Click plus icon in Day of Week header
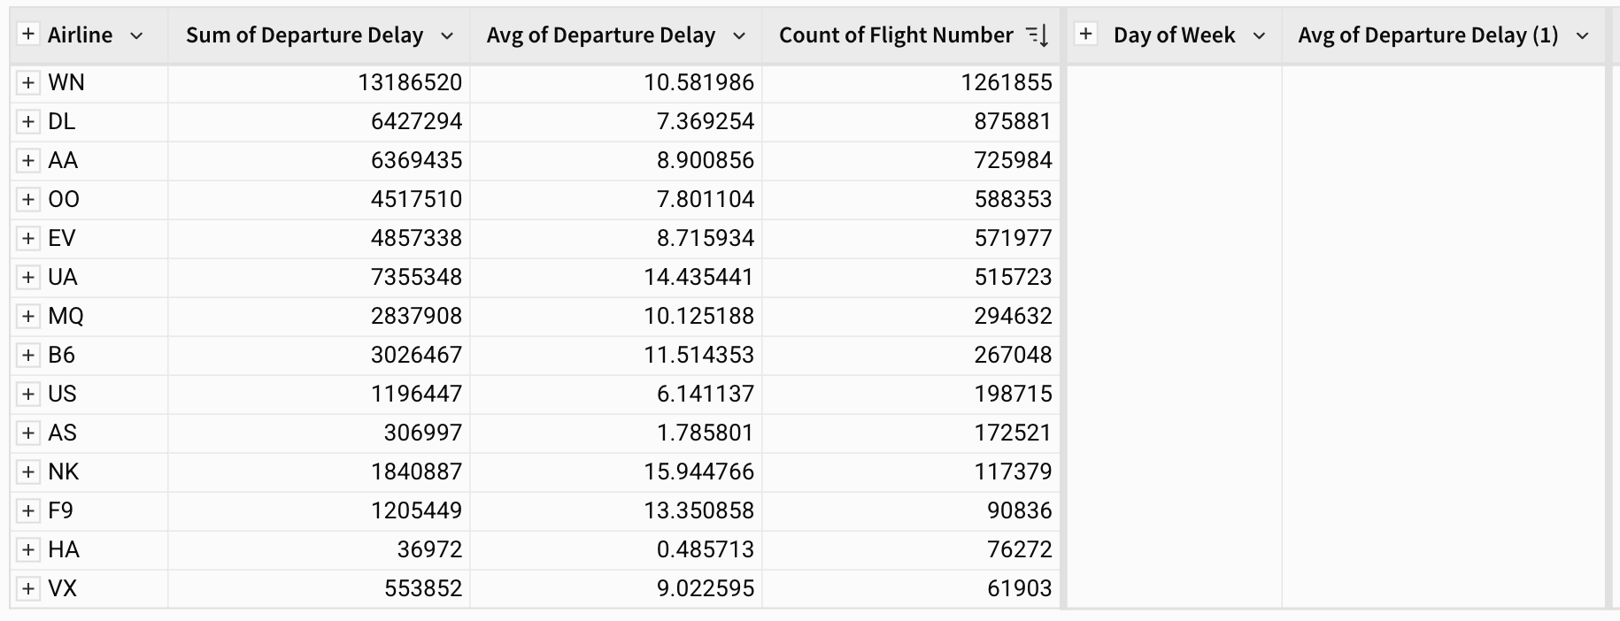The height and width of the screenshot is (621, 1620). pos(1085,34)
